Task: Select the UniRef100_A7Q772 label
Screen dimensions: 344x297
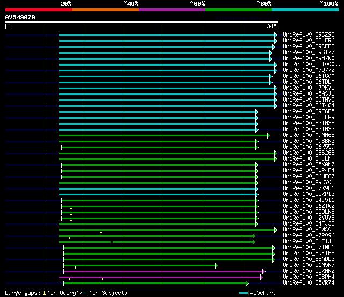Action: point(309,70)
